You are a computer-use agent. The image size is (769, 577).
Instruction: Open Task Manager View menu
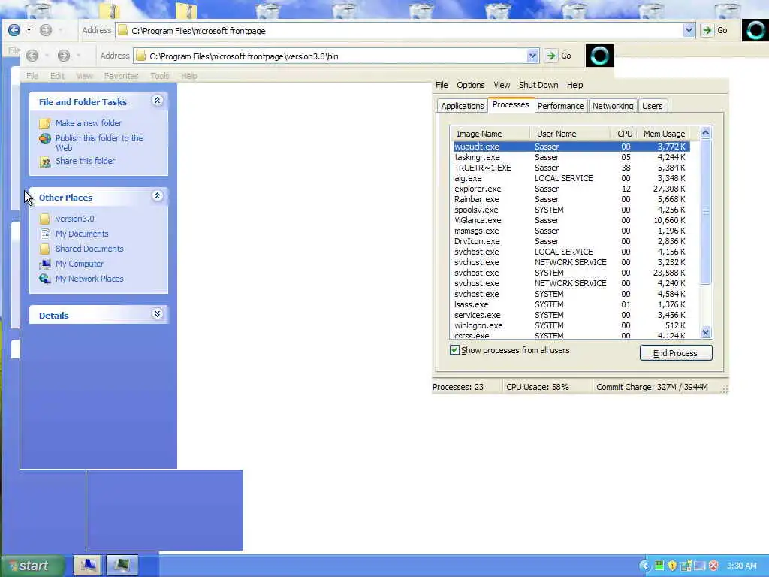point(502,85)
